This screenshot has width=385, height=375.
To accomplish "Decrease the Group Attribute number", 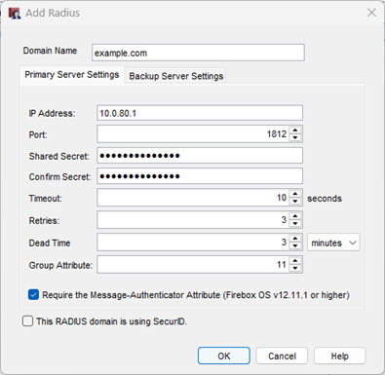I will (295, 268).
